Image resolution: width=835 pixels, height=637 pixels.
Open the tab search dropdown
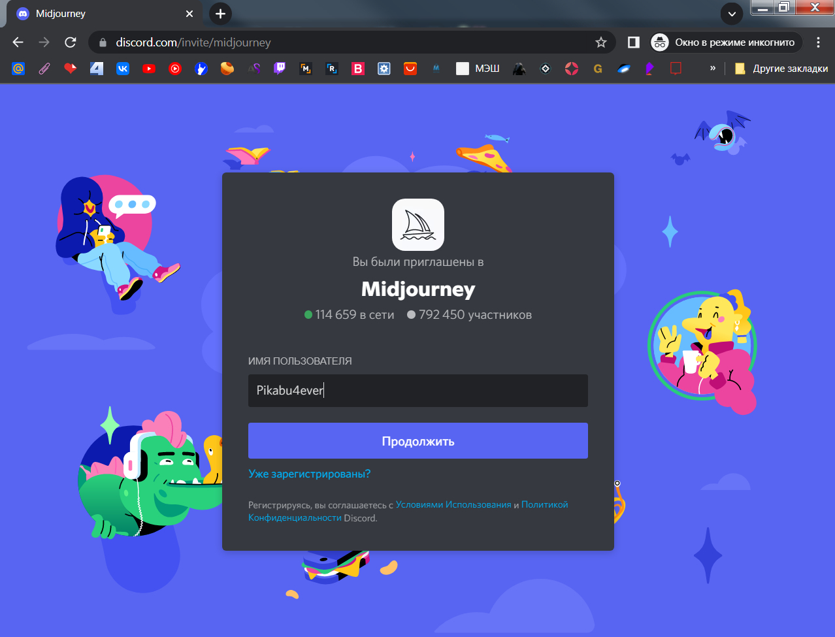coord(732,14)
